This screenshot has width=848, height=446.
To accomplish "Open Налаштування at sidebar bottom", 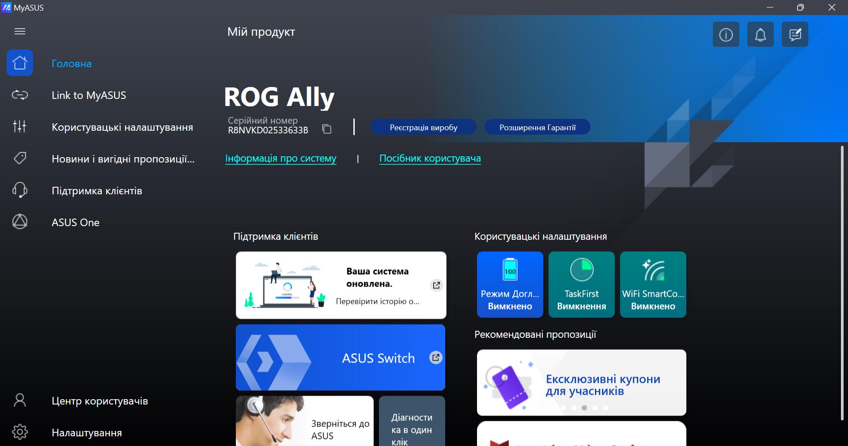I will click(x=87, y=433).
